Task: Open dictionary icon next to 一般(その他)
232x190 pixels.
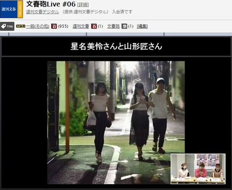Action: click(54, 26)
